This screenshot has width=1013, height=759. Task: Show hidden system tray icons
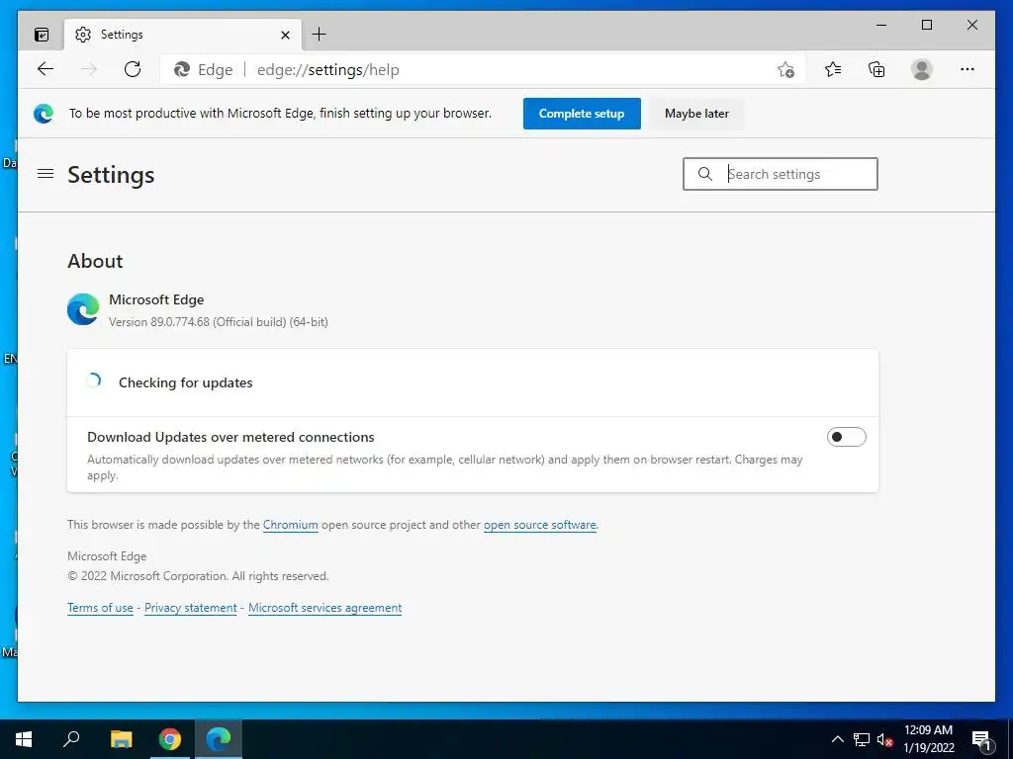click(x=837, y=739)
